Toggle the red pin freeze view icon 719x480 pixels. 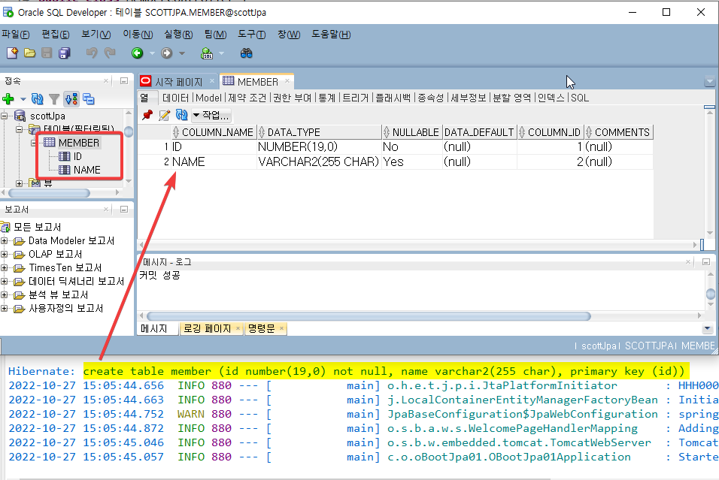click(x=147, y=115)
